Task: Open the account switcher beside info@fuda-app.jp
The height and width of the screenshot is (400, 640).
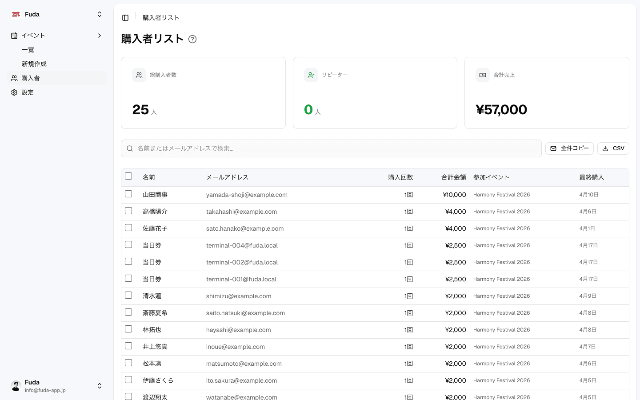Action: click(x=100, y=385)
